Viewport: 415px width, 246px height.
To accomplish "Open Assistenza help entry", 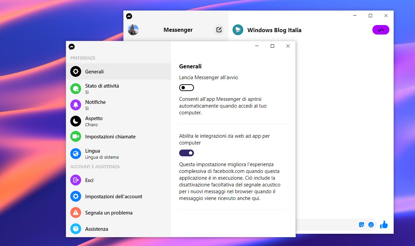I will point(118,229).
